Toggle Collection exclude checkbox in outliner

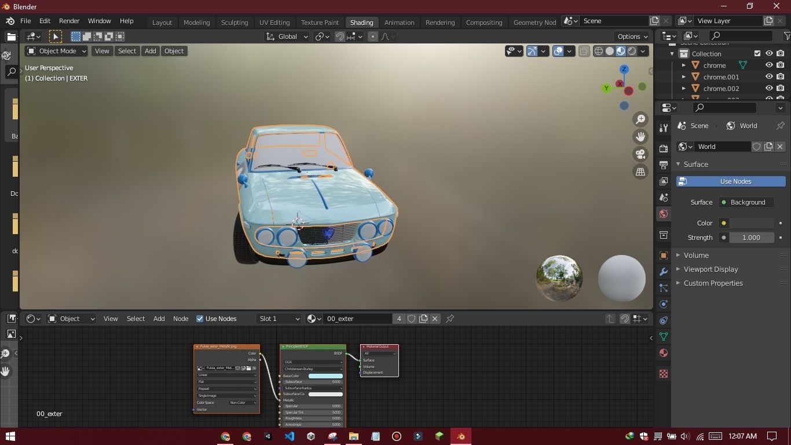click(x=757, y=53)
